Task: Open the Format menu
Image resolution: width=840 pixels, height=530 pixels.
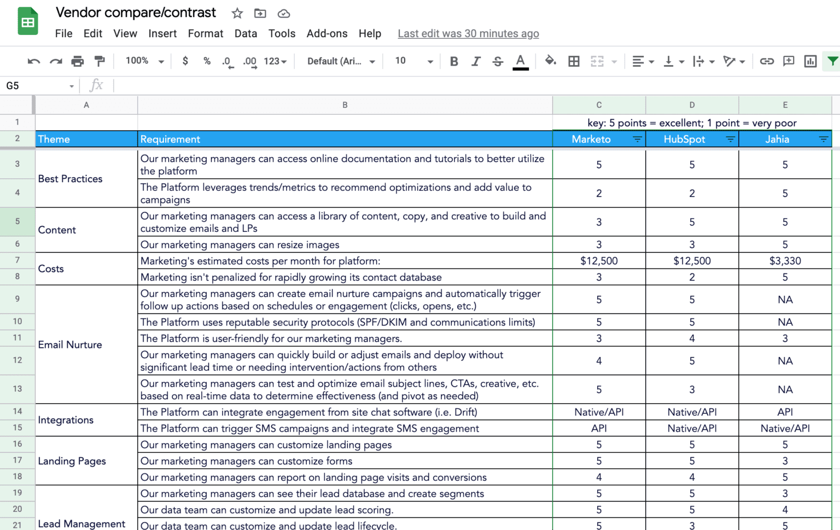Action: [206, 33]
